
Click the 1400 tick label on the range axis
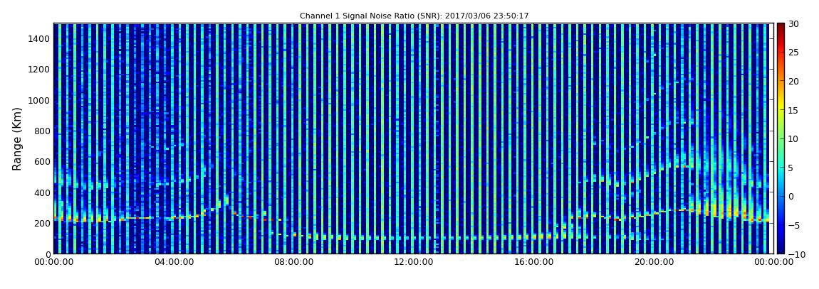coord(40,39)
